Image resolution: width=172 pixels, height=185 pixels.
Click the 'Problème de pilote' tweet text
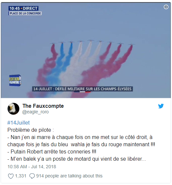tap(30, 130)
